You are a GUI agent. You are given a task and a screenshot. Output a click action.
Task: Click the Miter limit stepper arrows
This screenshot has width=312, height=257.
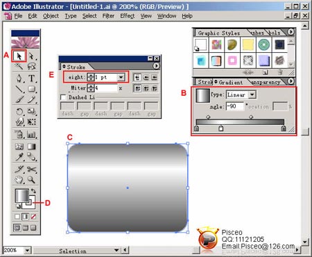click(91, 88)
